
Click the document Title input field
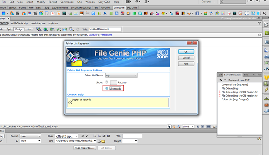tap(105, 29)
